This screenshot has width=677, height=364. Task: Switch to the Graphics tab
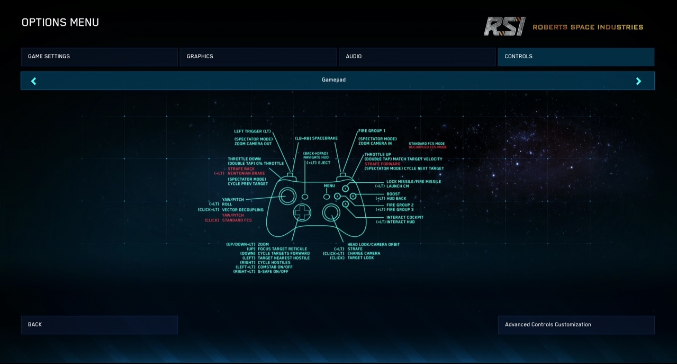[258, 57]
